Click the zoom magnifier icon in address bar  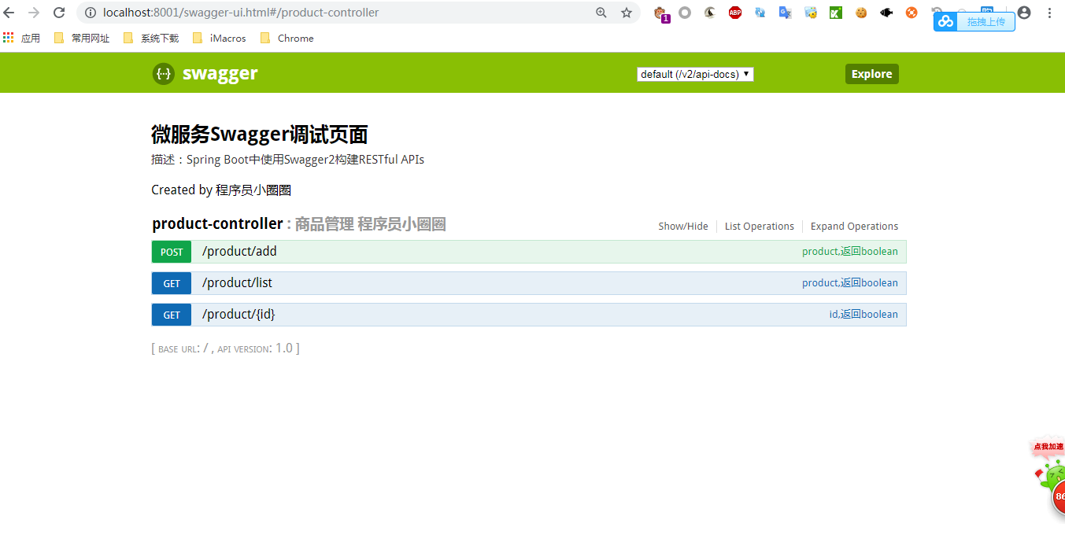point(601,13)
